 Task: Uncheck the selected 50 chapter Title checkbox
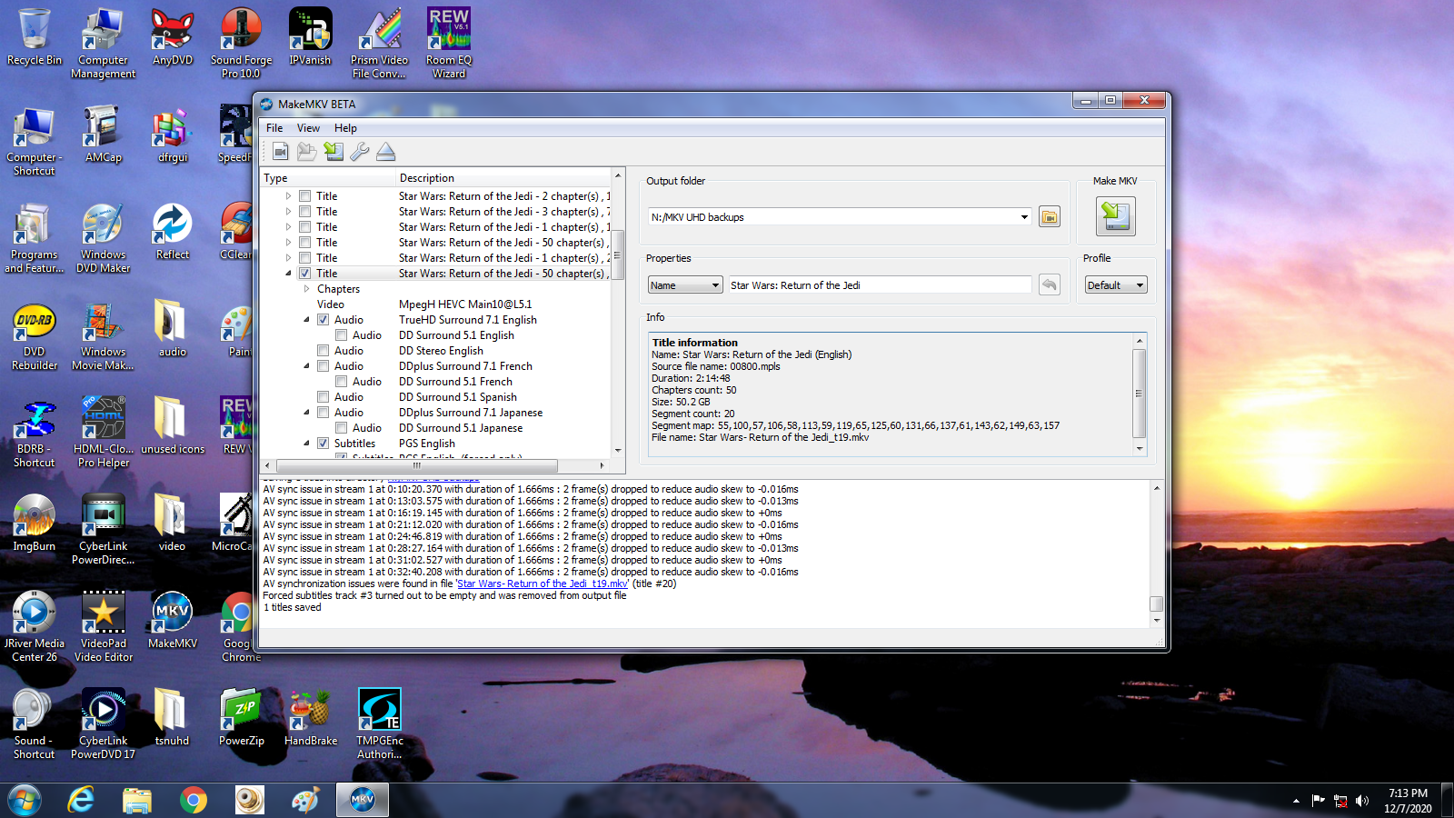pos(305,274)
